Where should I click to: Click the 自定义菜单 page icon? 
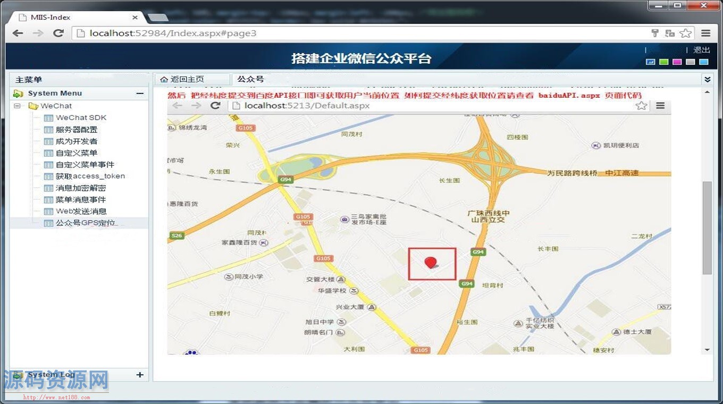click(48, 153)
